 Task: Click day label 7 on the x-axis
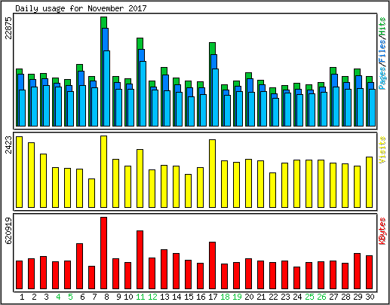[x=94, y=297]
